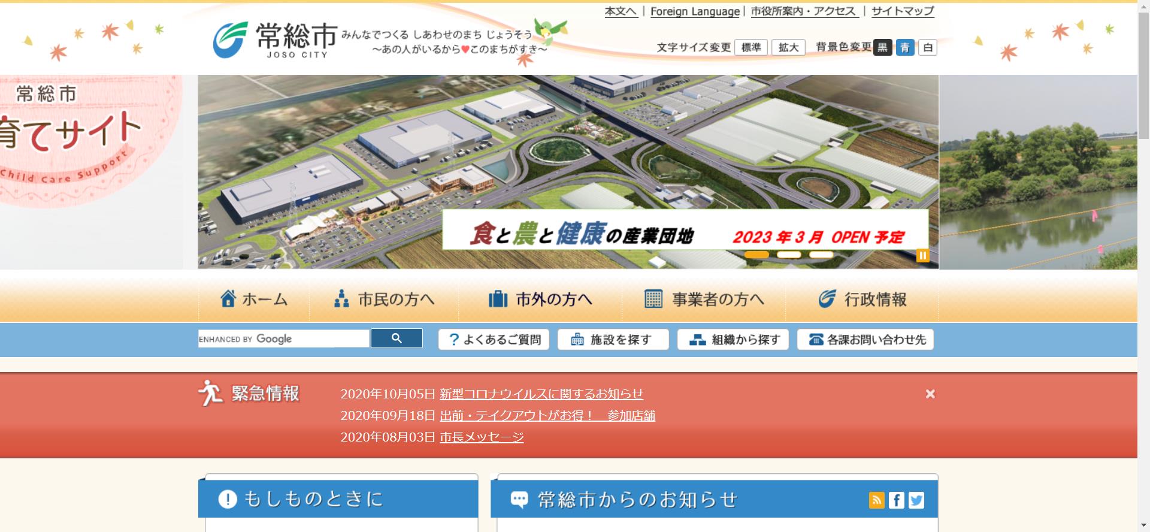Click the child care support site banner
Screen dimensions: 1150x532
tap(91, 172)
